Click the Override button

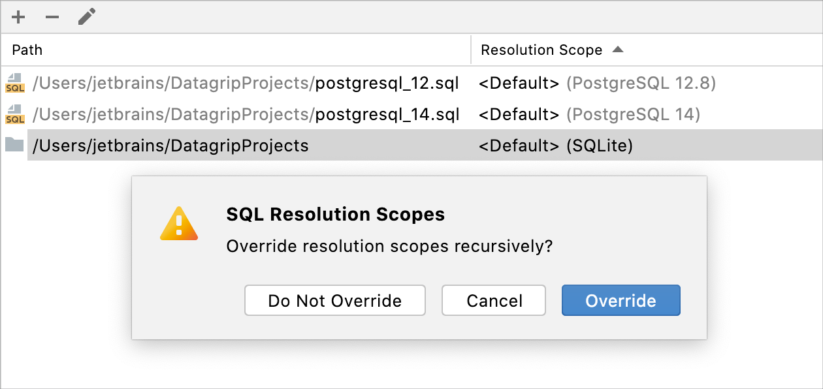tap(621, 300)
